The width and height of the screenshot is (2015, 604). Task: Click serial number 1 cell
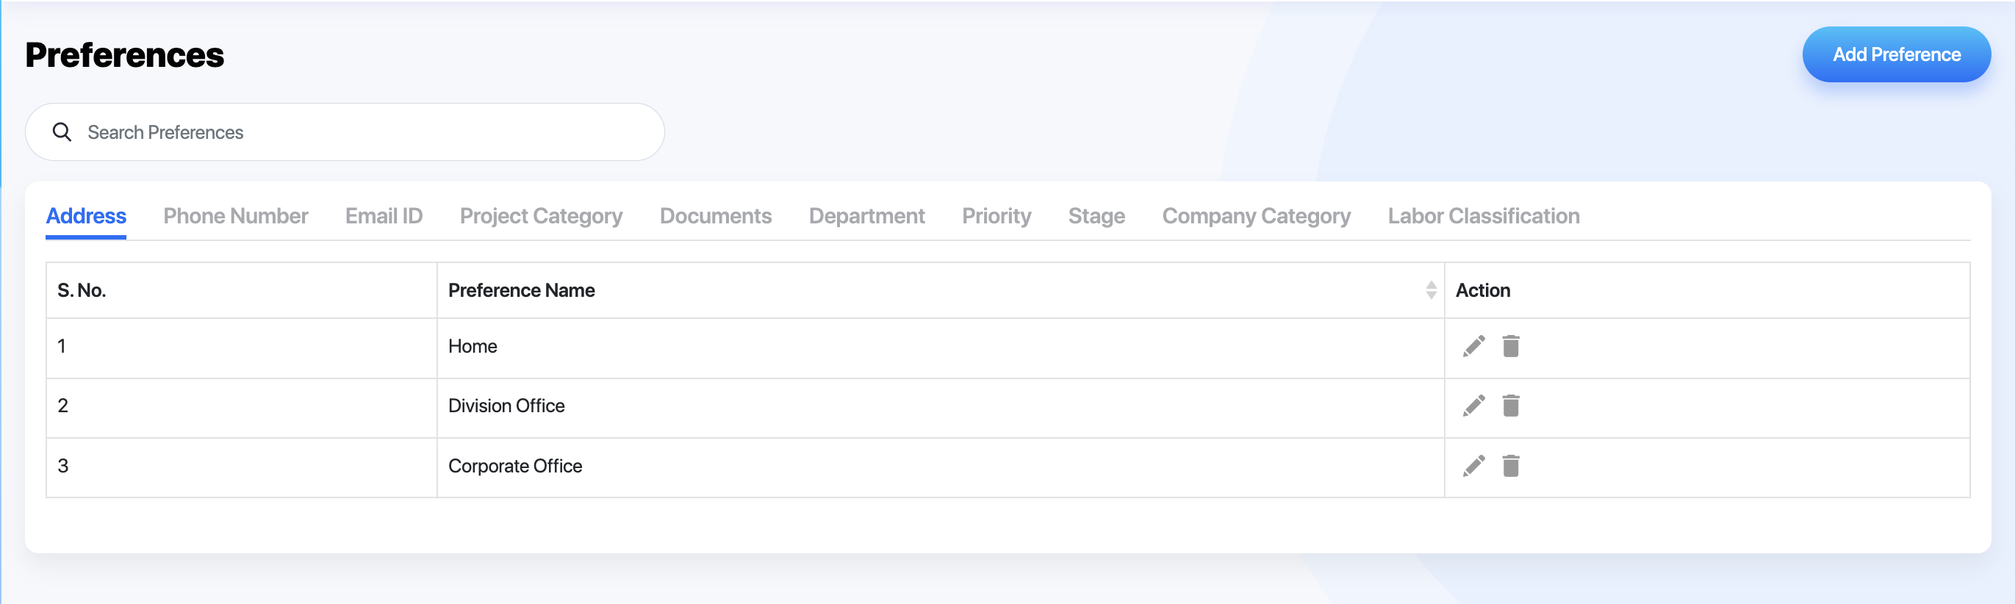click(x=241, y=348)
